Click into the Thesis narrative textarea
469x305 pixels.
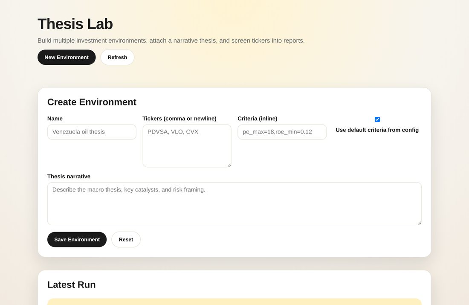(x=234, y=203)
